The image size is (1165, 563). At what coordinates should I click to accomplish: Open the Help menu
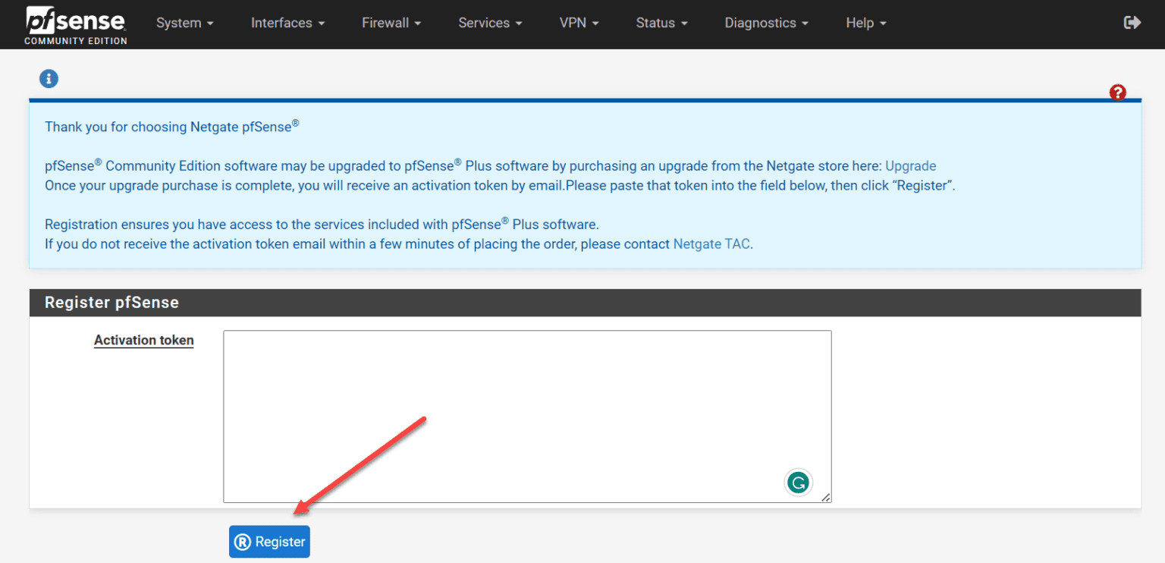[x=865, y=23]
